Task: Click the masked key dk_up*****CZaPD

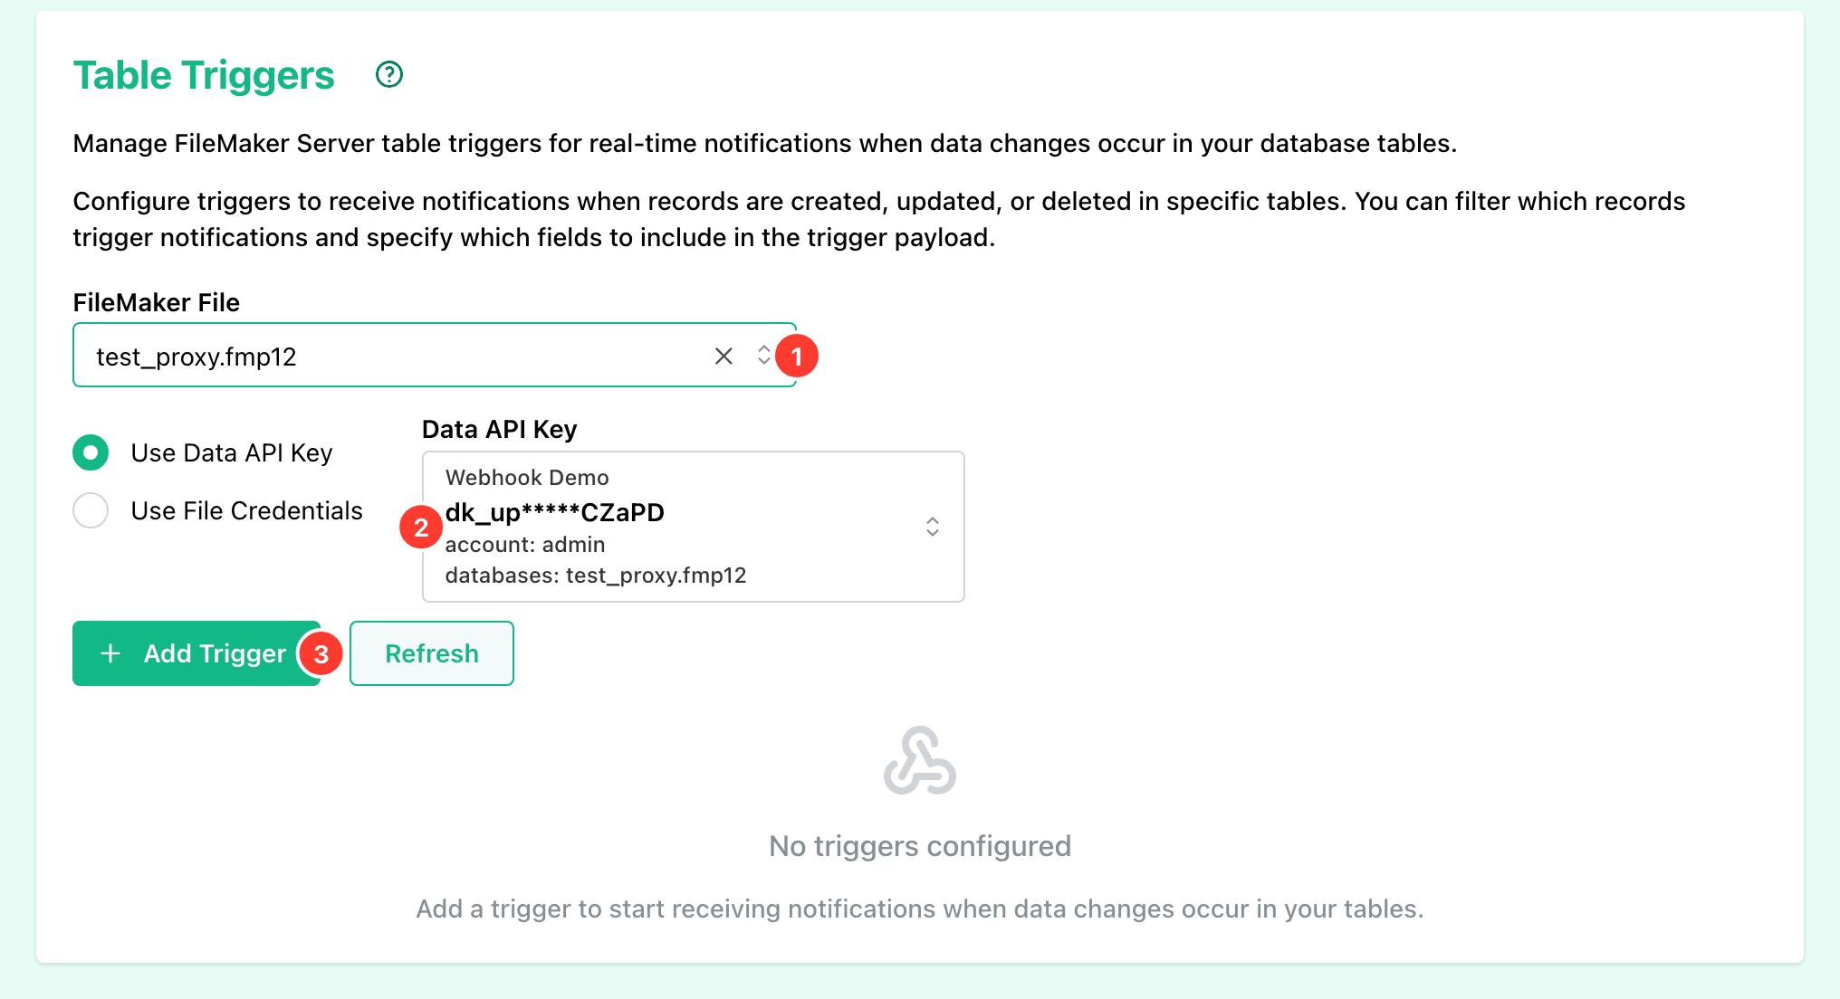Action: [x=555, y=513]
